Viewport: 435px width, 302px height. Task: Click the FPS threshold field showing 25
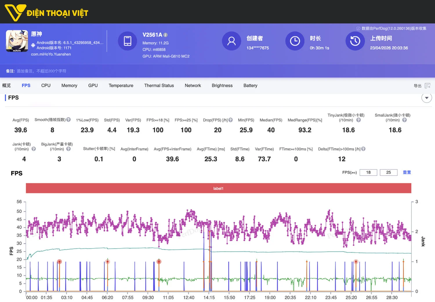click(x=388, y=172)
